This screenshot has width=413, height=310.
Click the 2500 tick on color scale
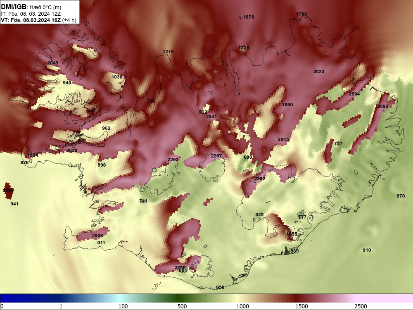click(x=361, y=306)
